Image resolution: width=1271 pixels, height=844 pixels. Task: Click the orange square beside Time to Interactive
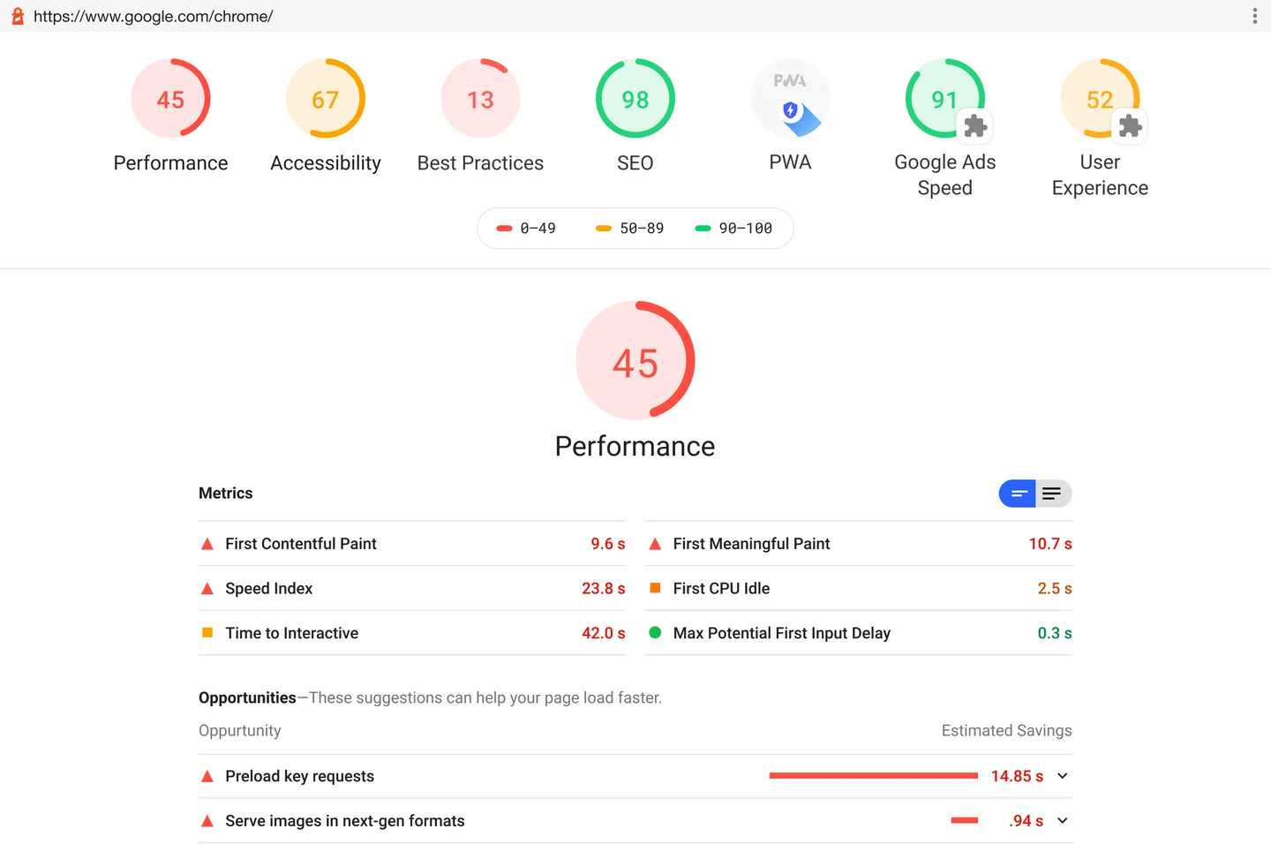pos(207,633)
